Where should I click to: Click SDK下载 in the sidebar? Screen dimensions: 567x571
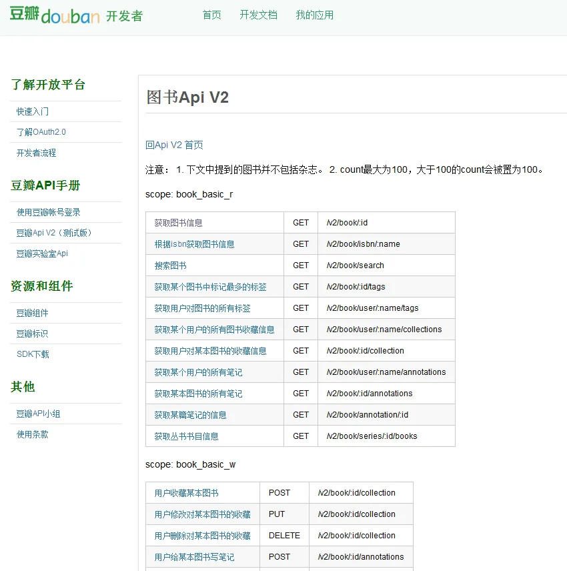click(x=33, y=354)
